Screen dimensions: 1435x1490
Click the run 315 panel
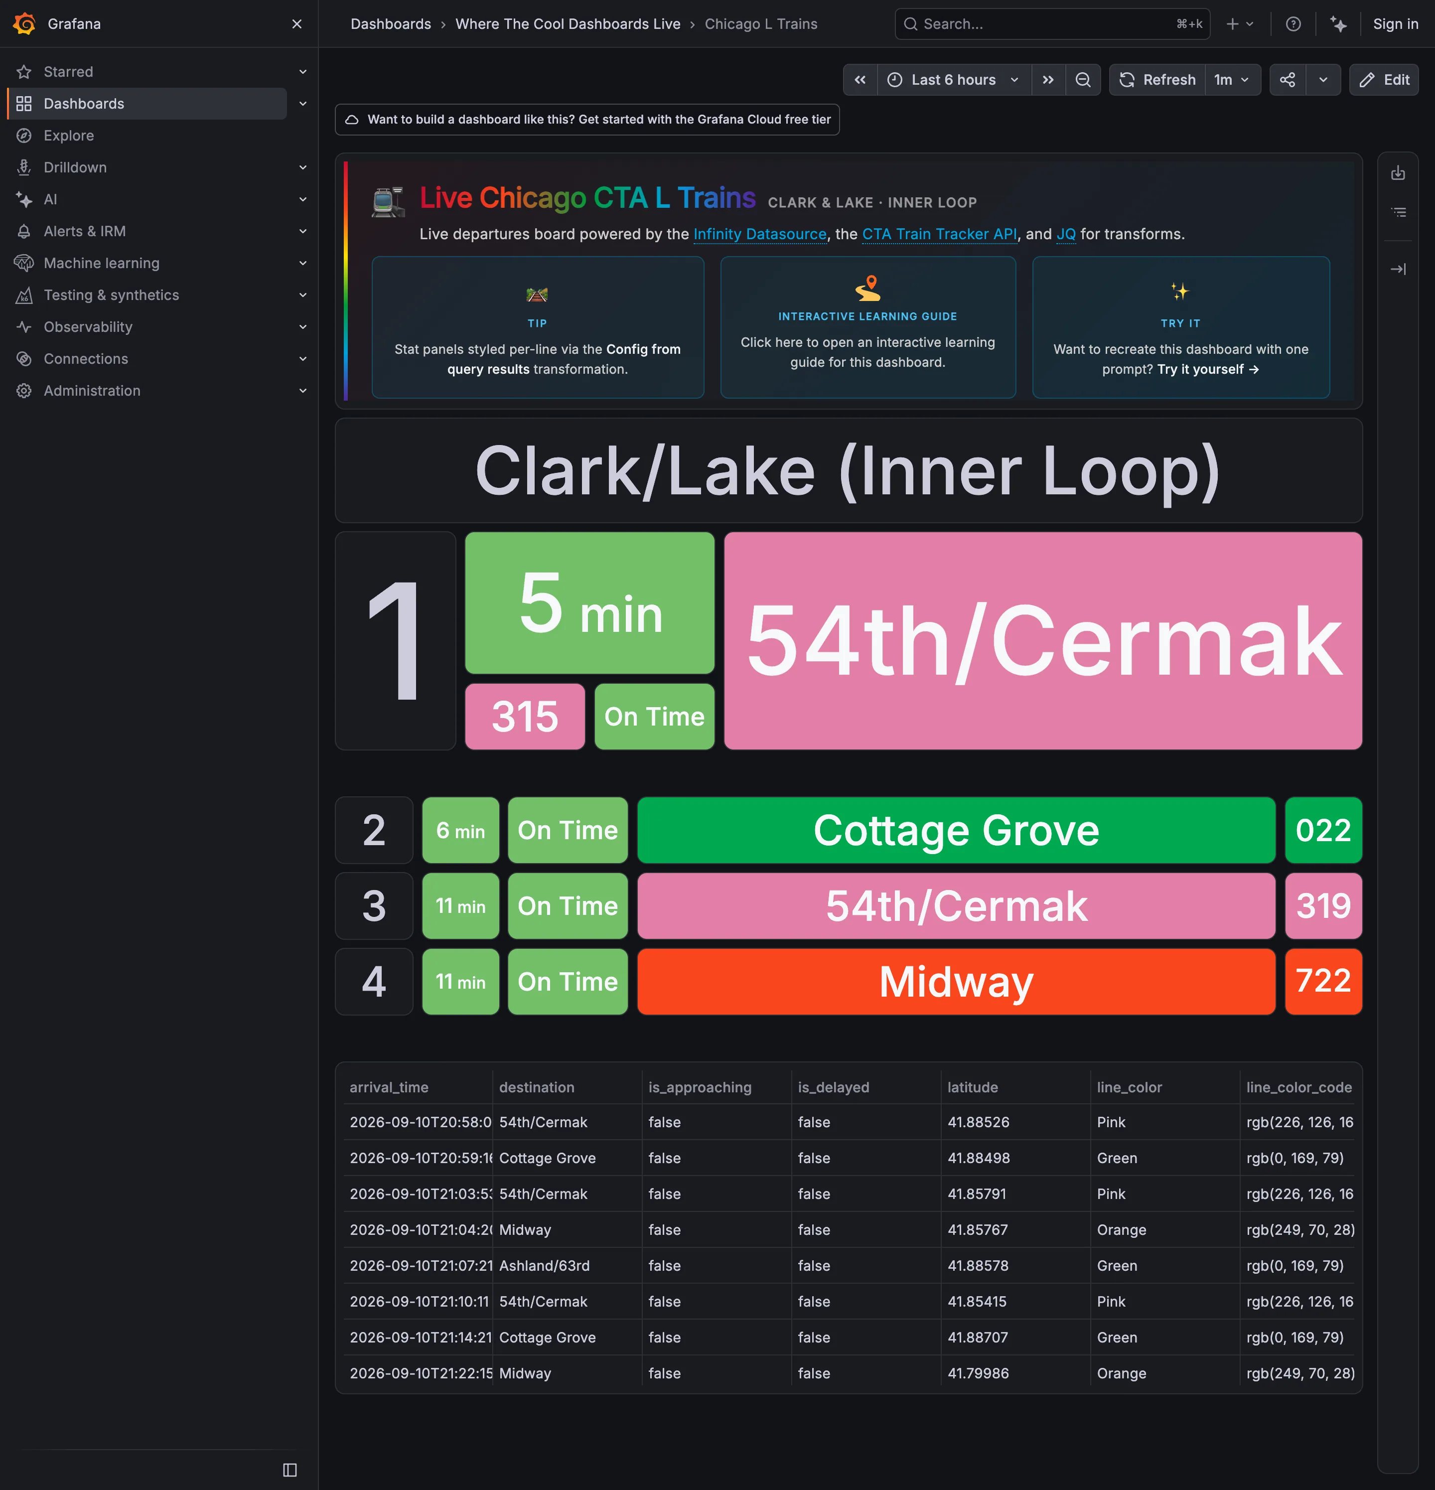(525, 716)
